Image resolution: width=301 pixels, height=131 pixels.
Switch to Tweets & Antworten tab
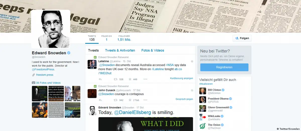pos(120,50)
